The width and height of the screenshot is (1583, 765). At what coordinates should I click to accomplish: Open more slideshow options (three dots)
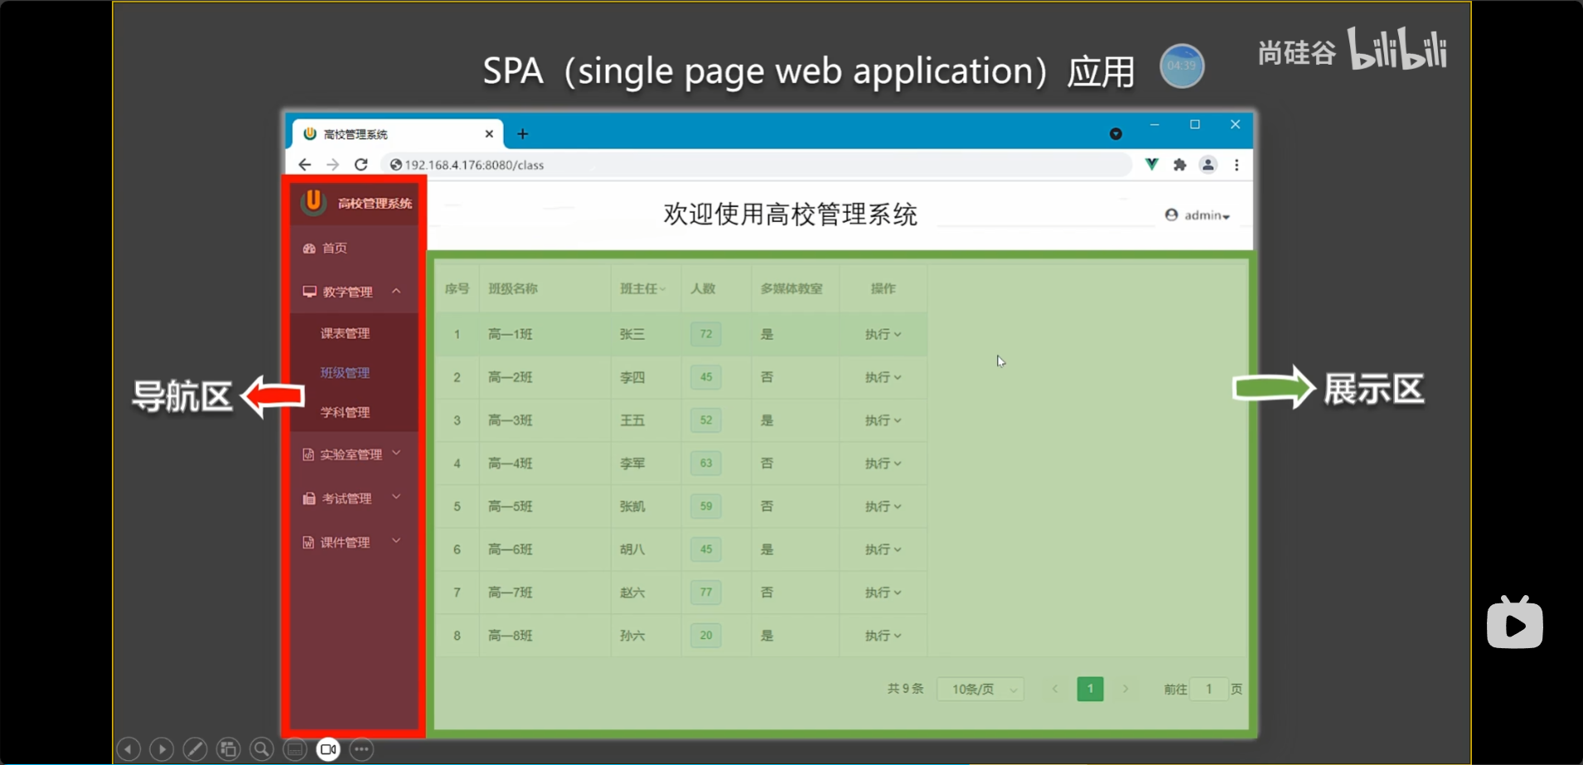point(361,749)
